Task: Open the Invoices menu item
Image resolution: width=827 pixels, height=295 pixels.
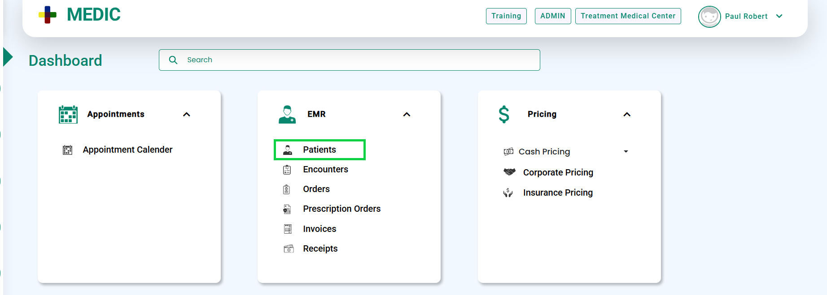Action: 319,229
